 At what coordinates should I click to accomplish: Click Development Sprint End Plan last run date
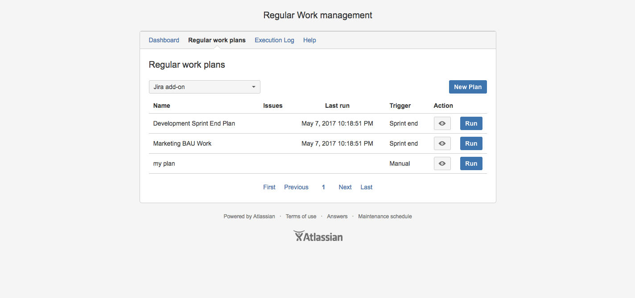337,123
